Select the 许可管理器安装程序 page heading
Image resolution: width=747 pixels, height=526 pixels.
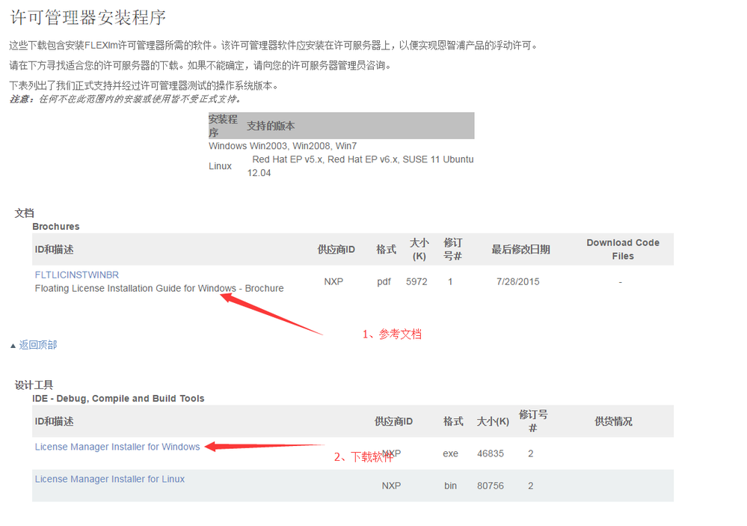tap(88, 18)
